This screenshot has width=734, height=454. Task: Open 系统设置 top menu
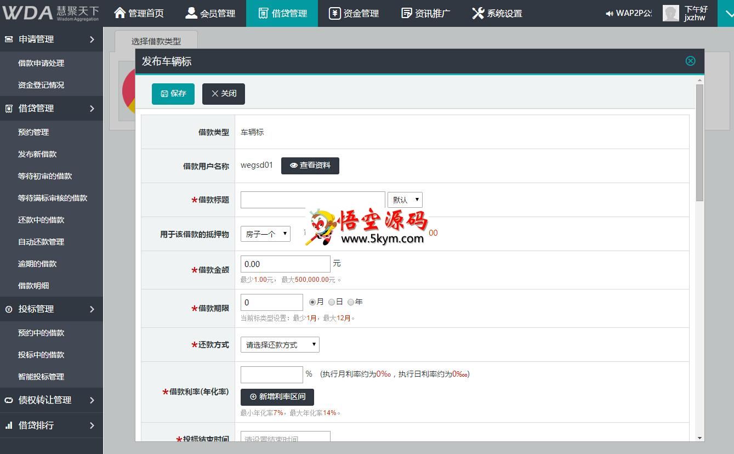[497, 13]
